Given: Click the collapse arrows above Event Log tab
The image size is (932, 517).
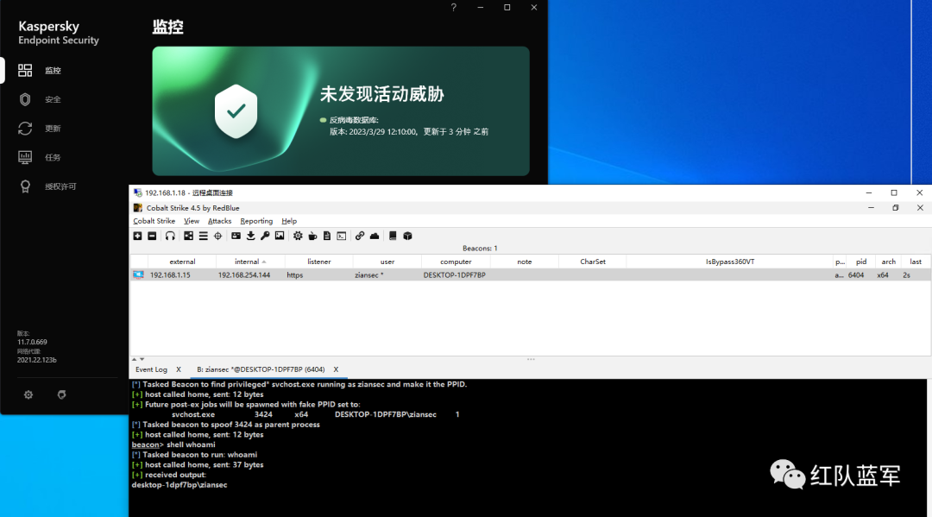Looking at the screenshot, I should pyautogui.click(x=138, y=360).
